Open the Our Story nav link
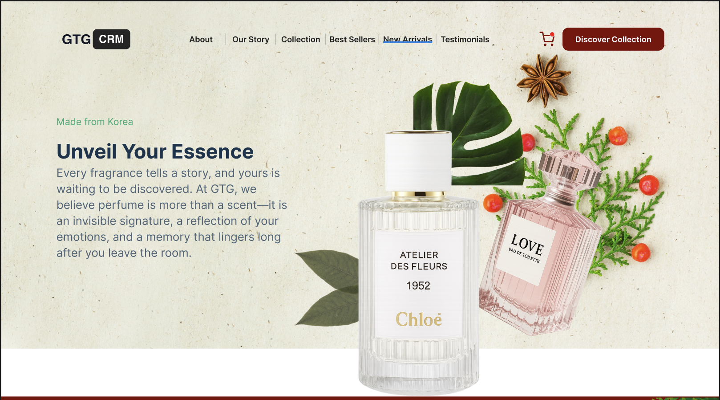720x400 pixels. [x=251, y=39]
